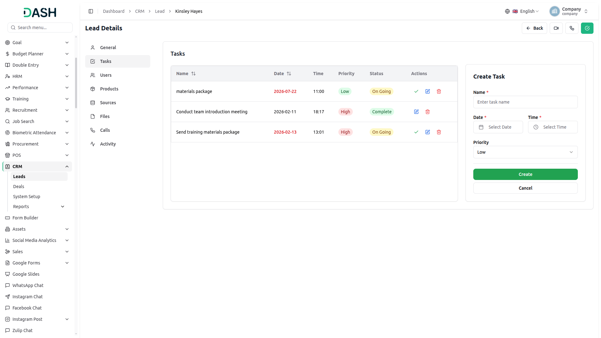Expand the Budget Planner menu
Screen dimensions: 601x338
click(38, 54)
